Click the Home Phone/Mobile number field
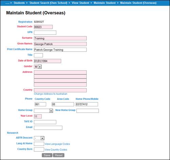Image resolution: width=170 pixels, height=160 pixels. click(x=87, y=104)
